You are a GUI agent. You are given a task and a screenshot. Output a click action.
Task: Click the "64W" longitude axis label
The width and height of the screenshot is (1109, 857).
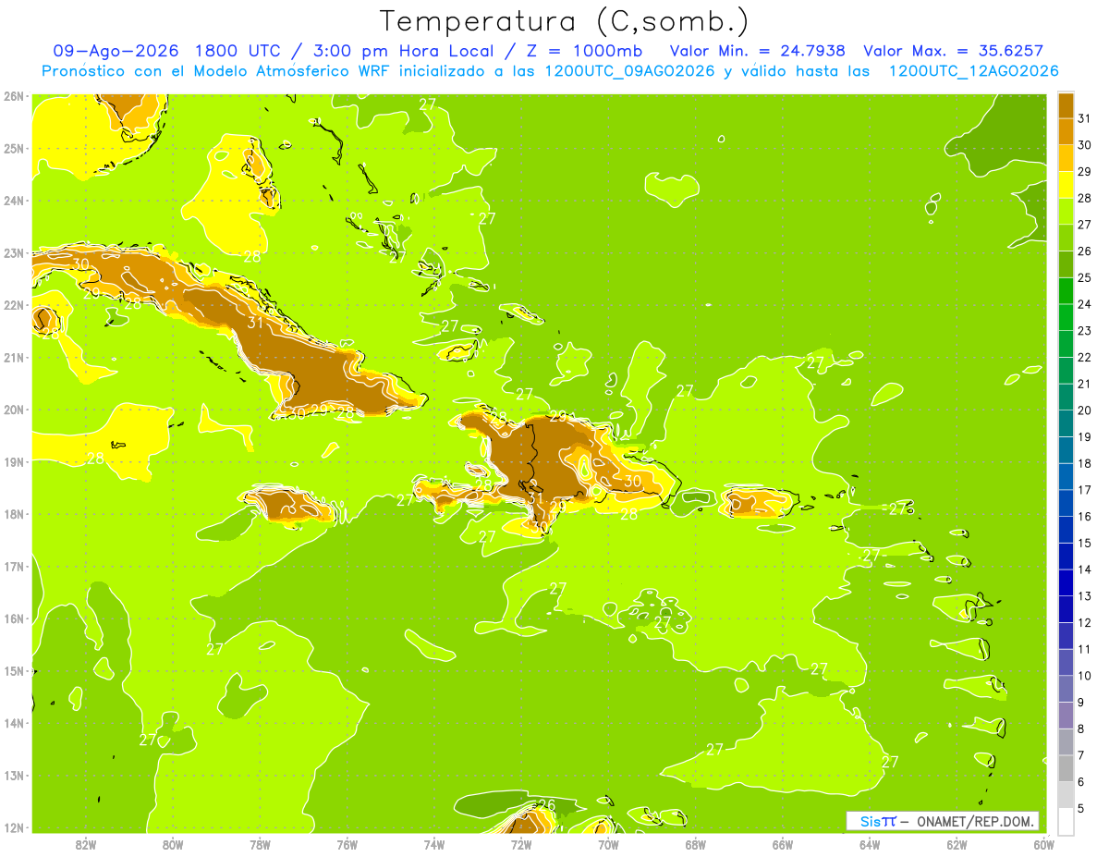coord(870,844)
